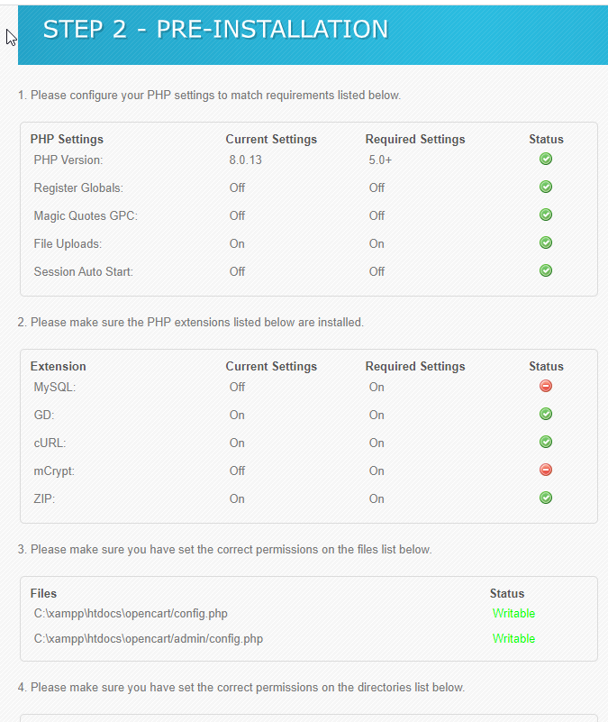Click the File Uploads green check icon
This screenshot has height=722, width=608.
coord(546,242)
